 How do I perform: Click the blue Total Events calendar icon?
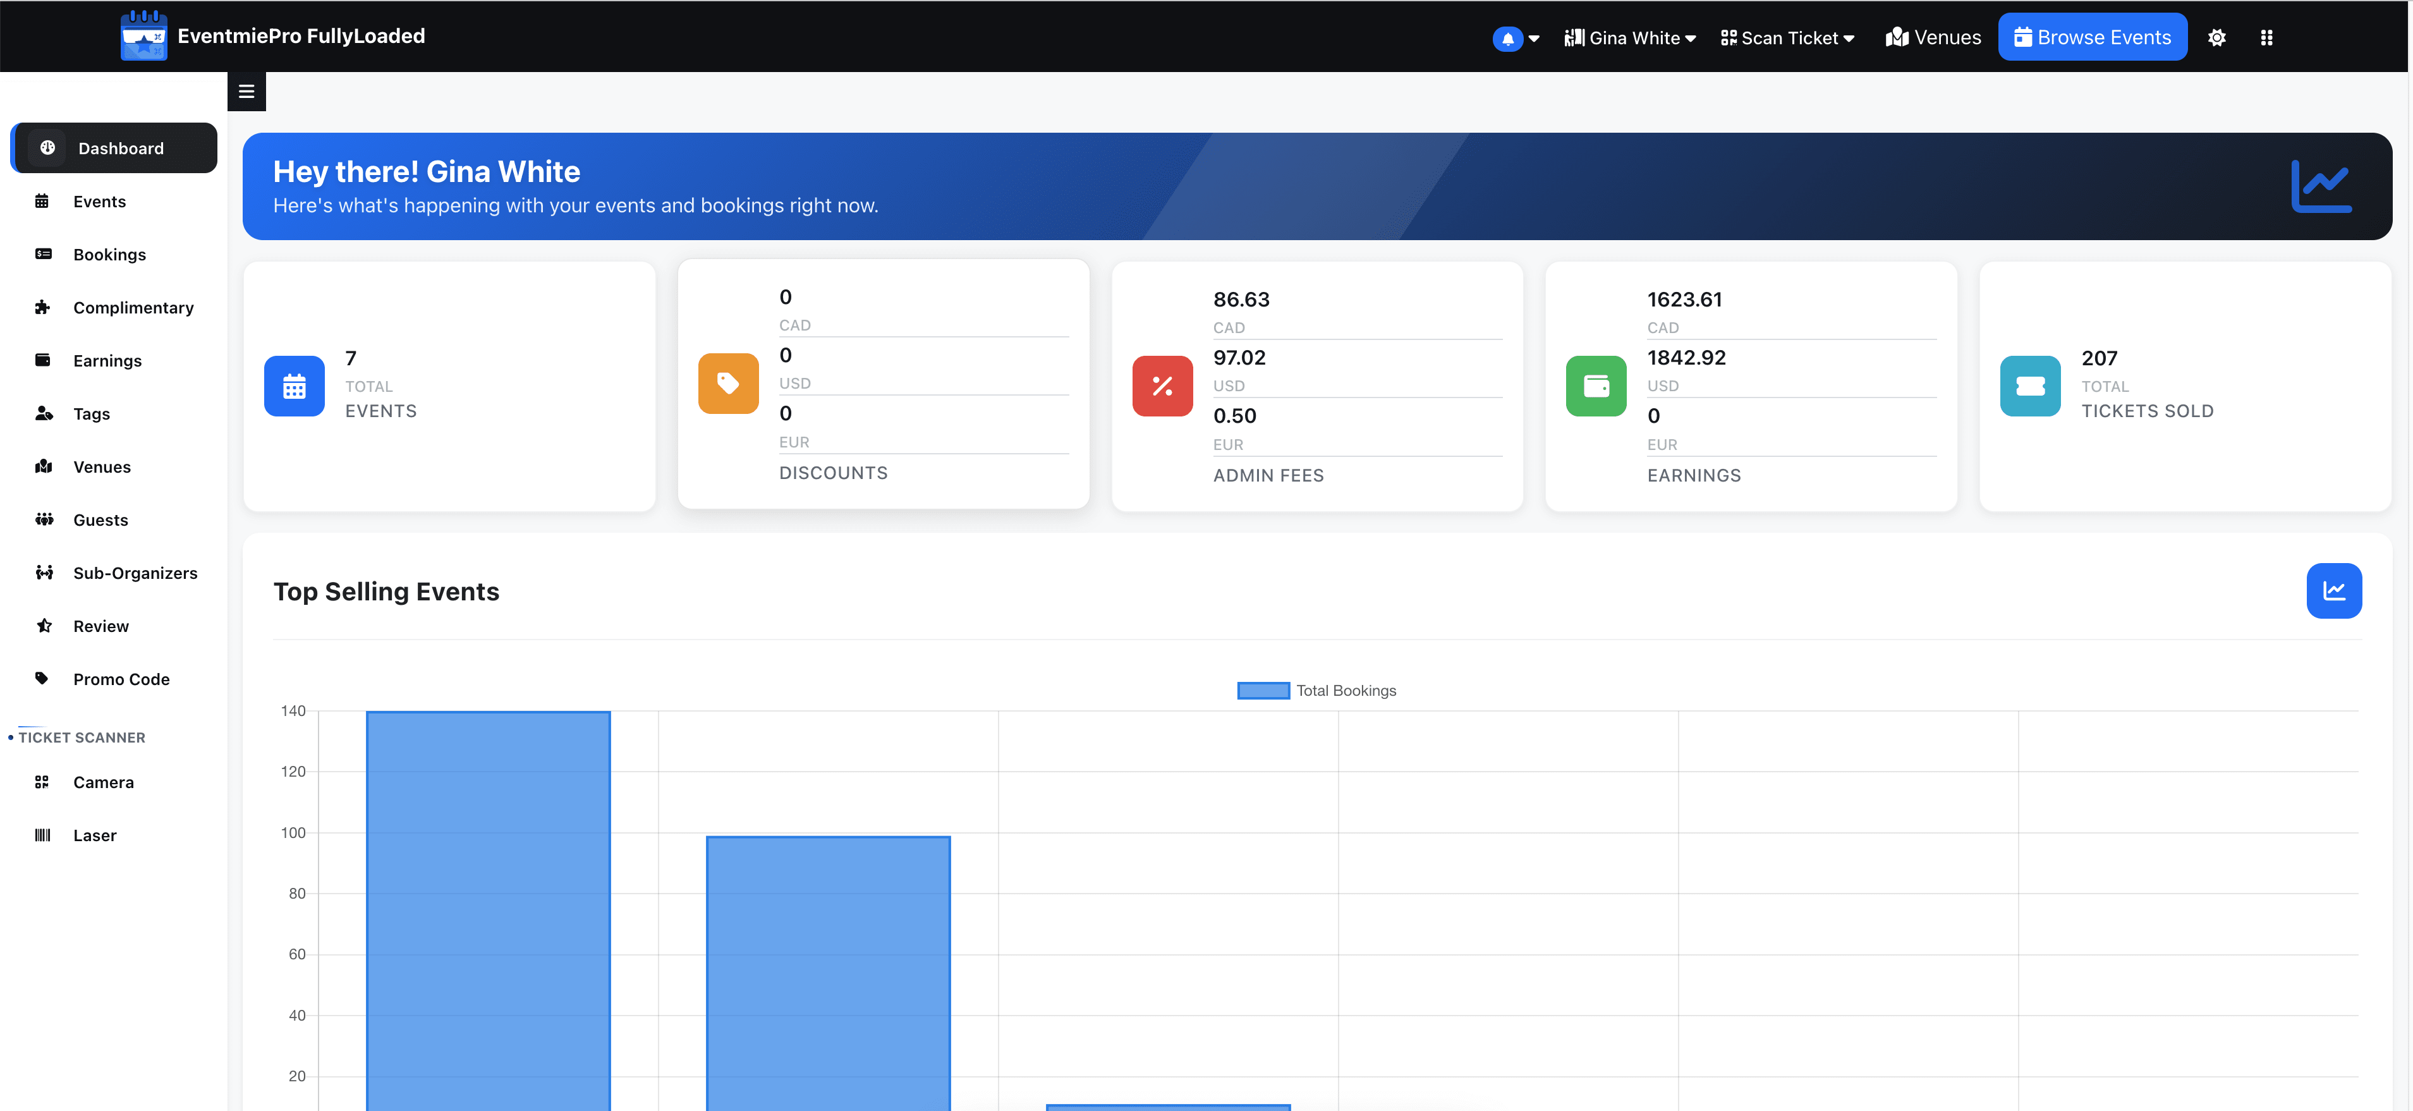(294, 386)
